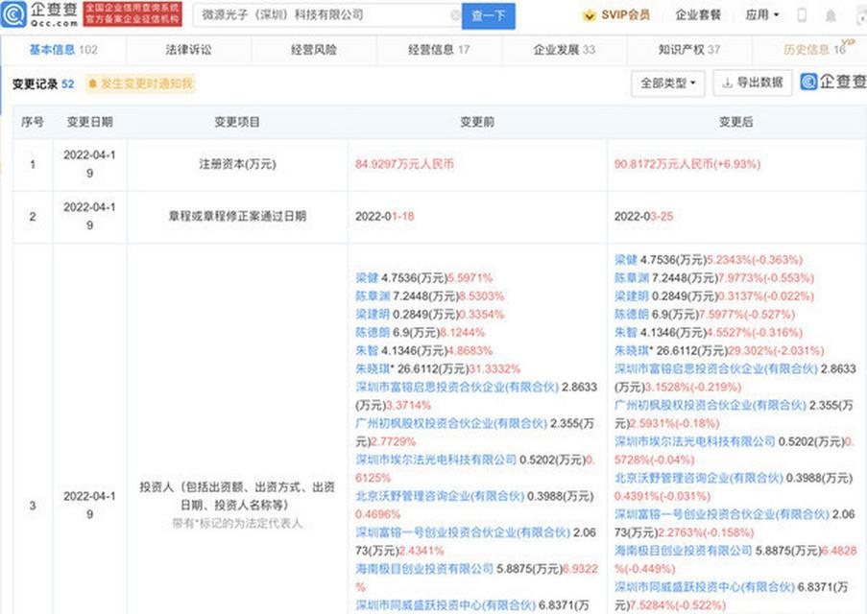Click the previous capital 84.9297万元人民币
This screenshot has width=867, height=614.
tap(405, 164)
